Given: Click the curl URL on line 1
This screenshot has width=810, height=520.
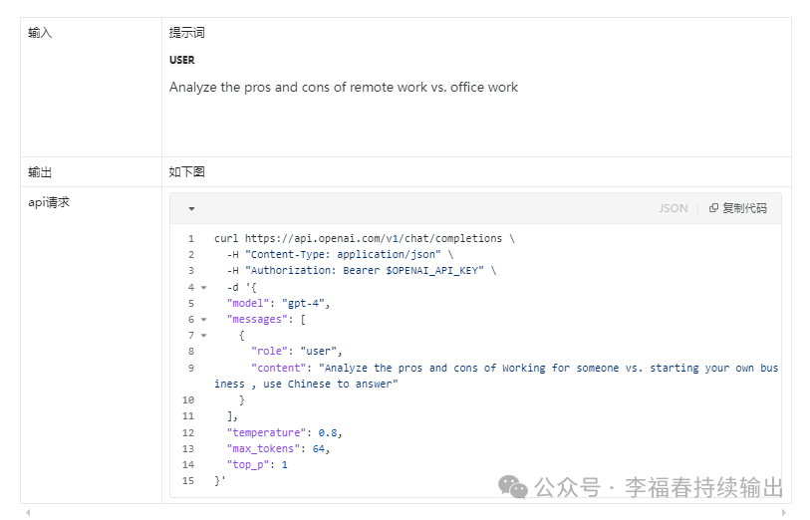Looking at the screenshot, I should coord(373,238).
